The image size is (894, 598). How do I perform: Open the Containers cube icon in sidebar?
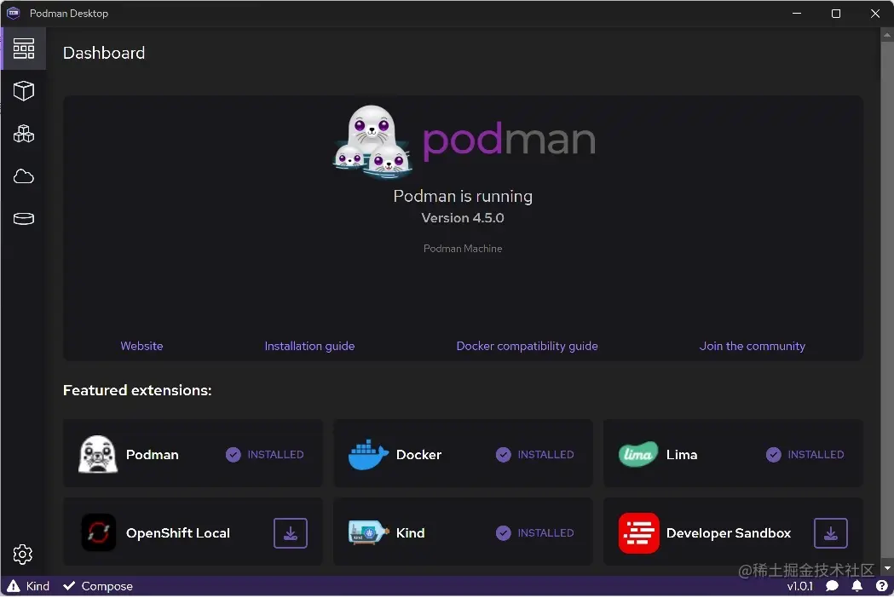[x=23, y=90]
